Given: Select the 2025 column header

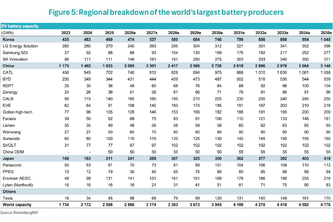Looking at the screenshot, I should point(110,33).
